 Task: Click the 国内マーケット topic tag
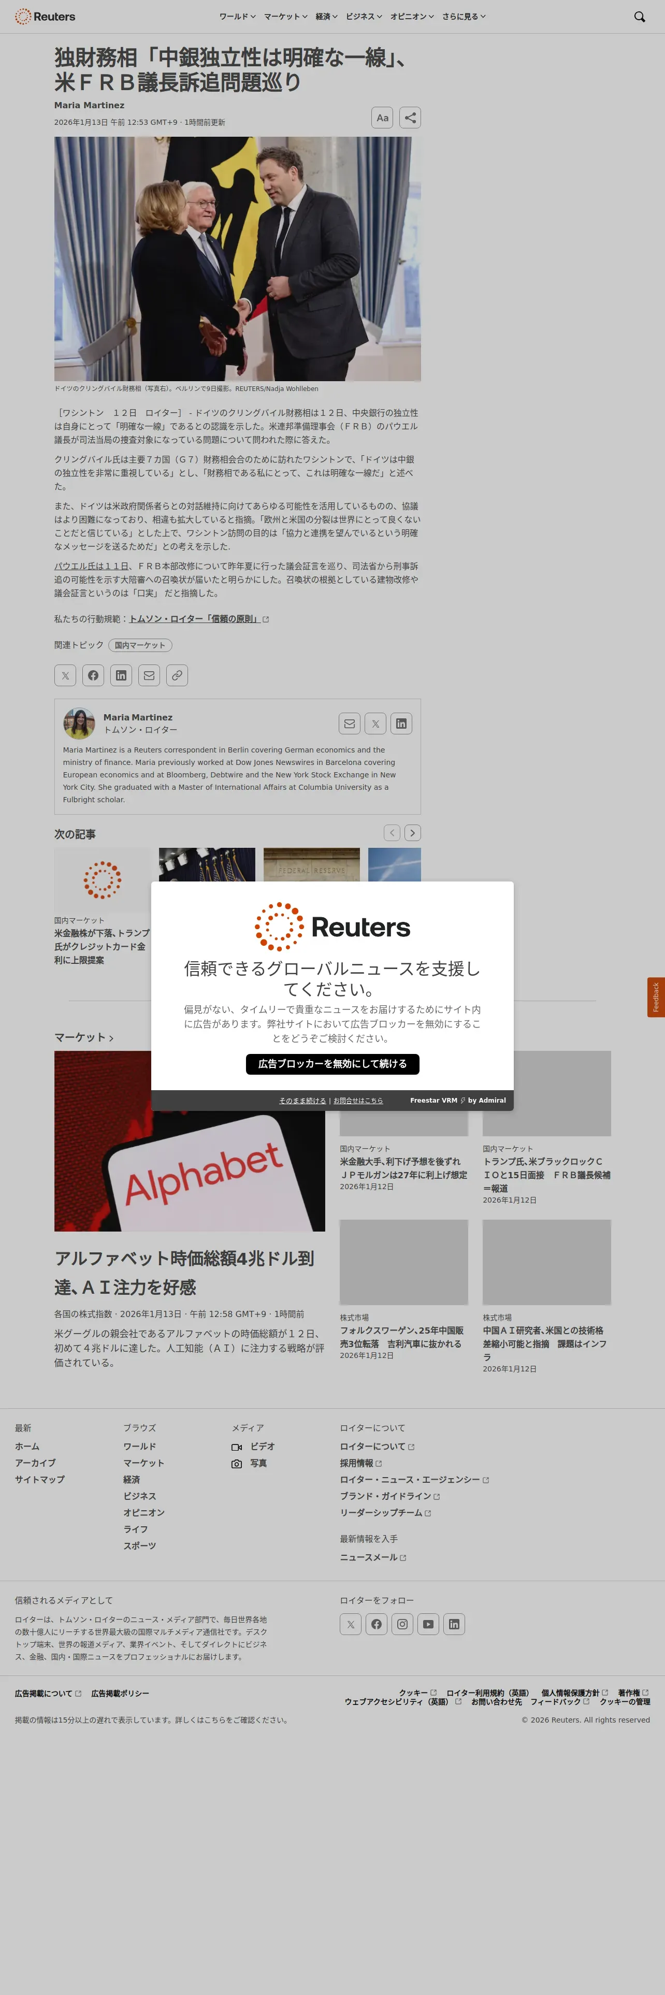click(140, 645)
